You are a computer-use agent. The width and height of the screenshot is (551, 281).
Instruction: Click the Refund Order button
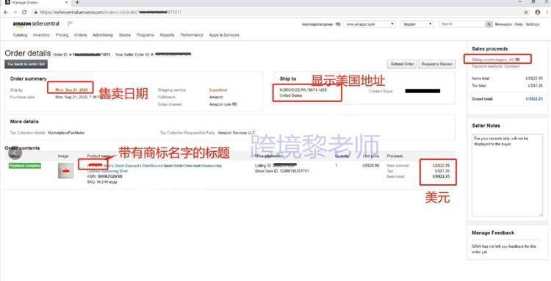coord(402,65)
